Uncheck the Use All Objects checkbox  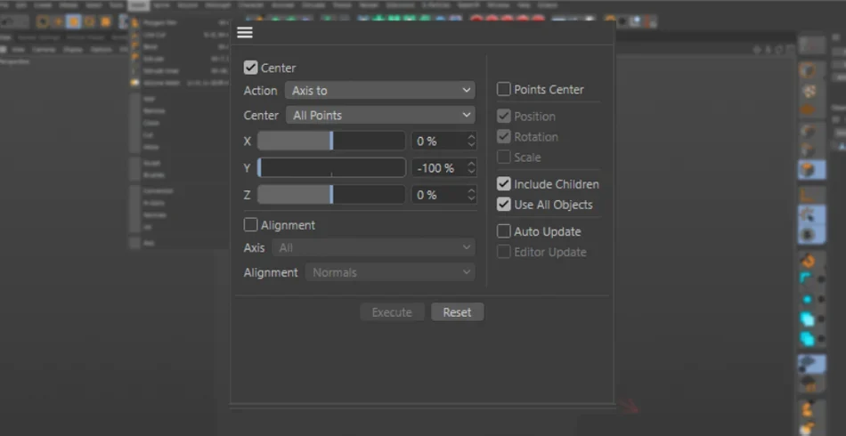point(503,205)
